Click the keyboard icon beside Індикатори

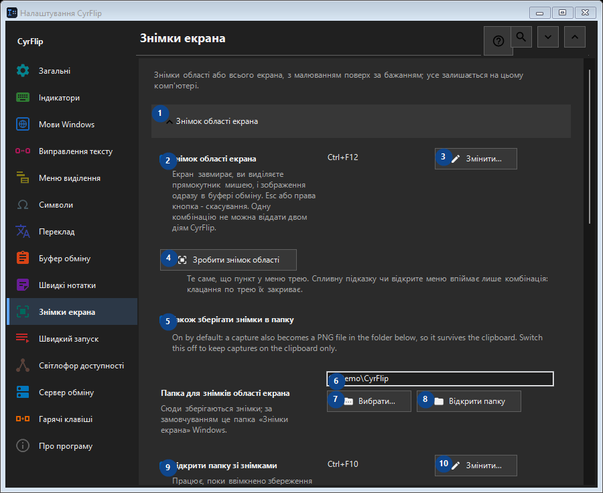(x=23, y=98)
